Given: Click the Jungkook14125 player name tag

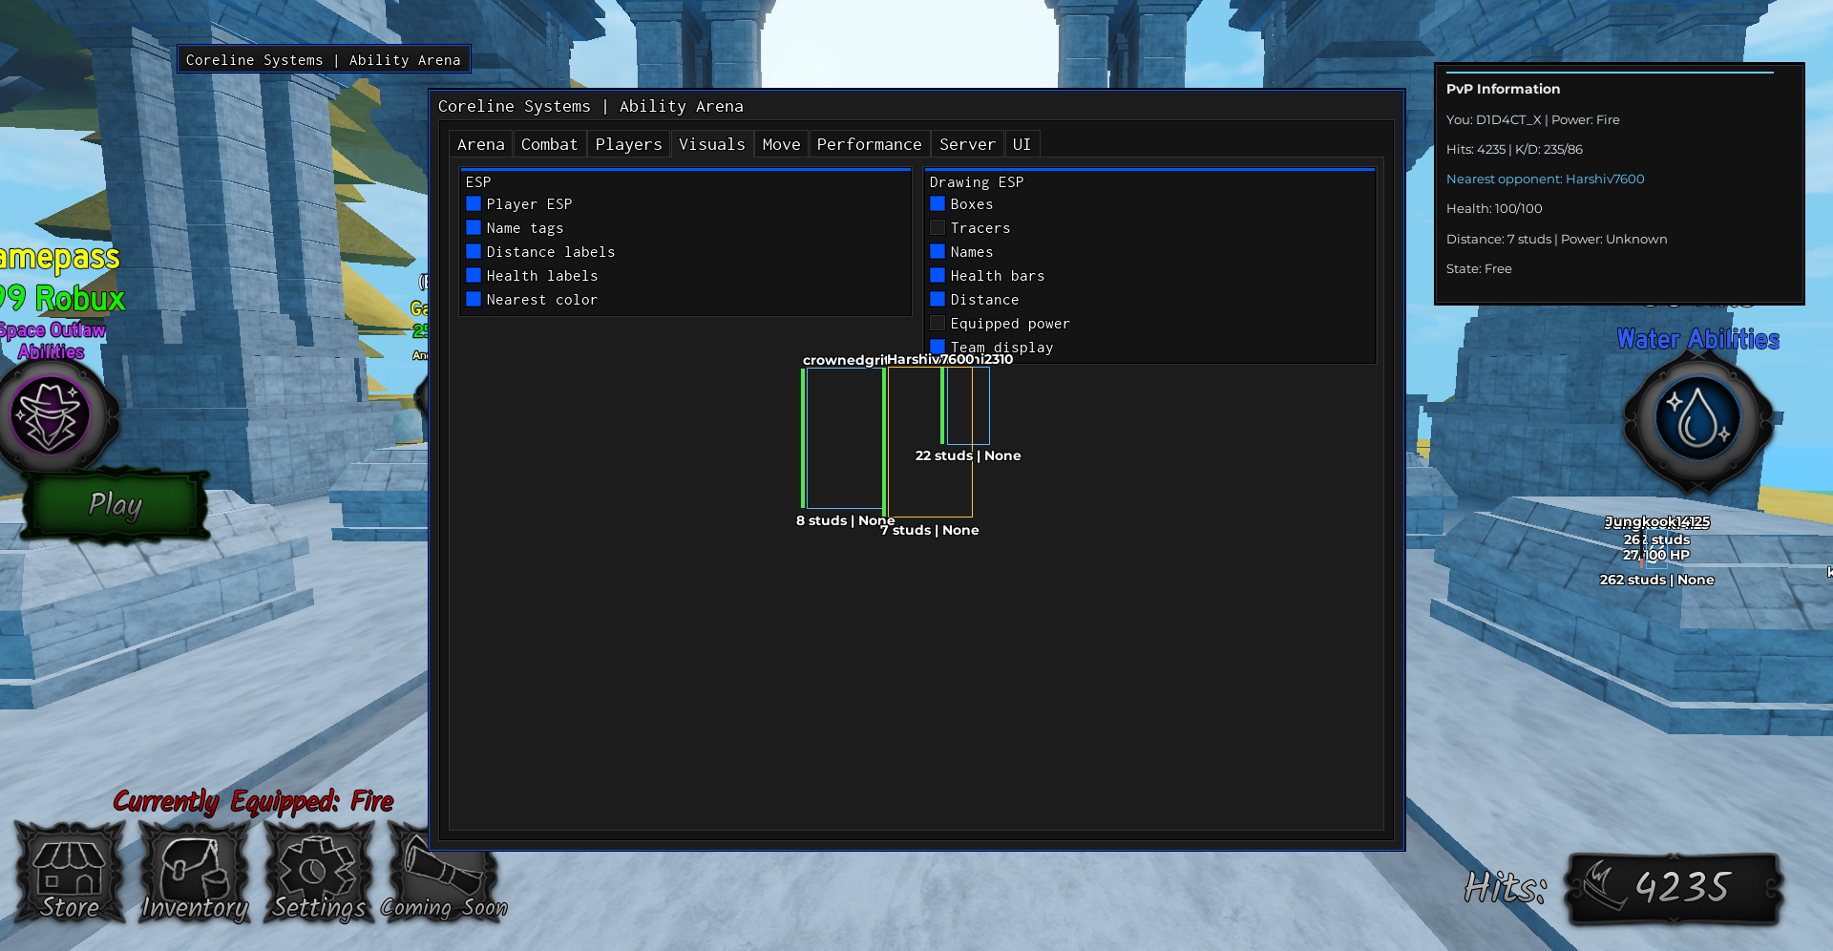Looking at the screenshot, I should (1656, 521).
